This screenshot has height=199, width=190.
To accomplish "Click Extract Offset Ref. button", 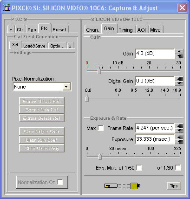I will click(42, 101).
